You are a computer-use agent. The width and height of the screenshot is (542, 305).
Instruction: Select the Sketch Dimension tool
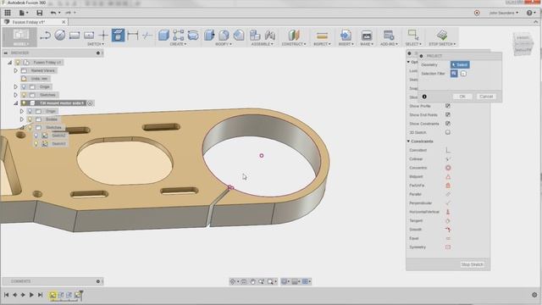point(132,36)
